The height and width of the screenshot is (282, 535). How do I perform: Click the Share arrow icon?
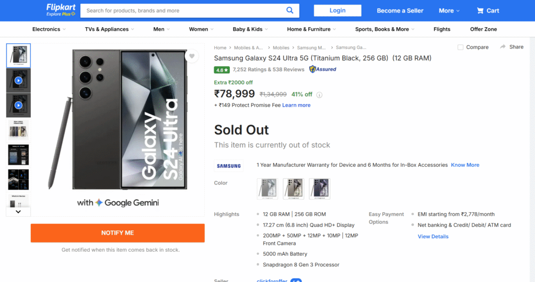coord(503,47)
